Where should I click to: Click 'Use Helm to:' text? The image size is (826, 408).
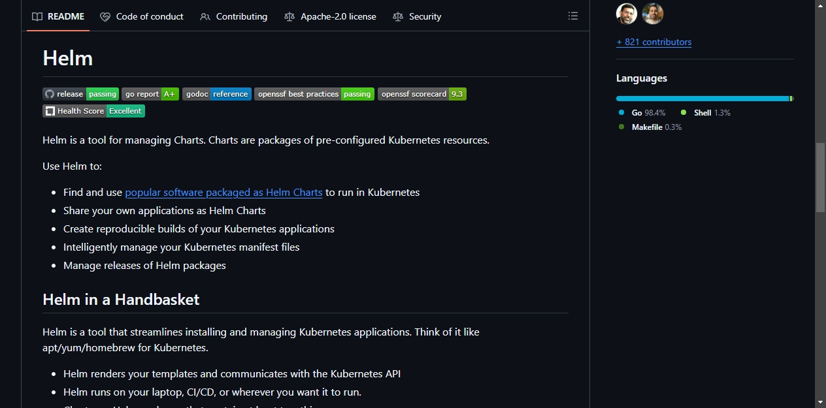(x=73, y=166)
